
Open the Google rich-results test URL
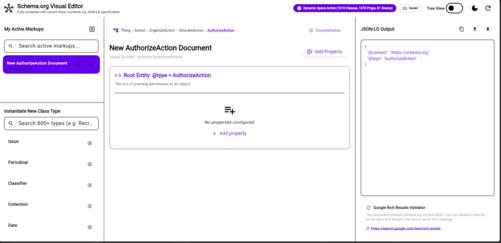pos(405,228)
